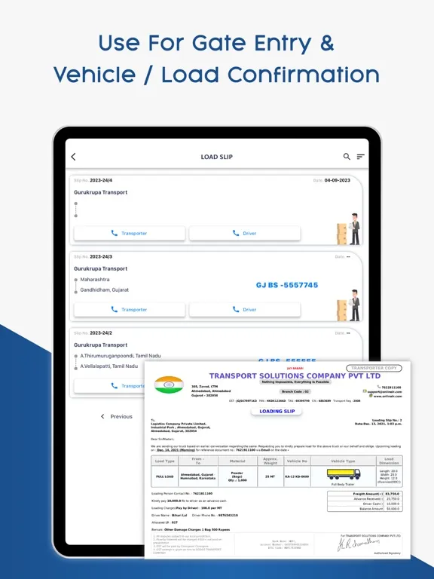Click the authorised signature on document
Image resolution: width=434 pixels, height=579 pixels.
click(x=358, y=544)
